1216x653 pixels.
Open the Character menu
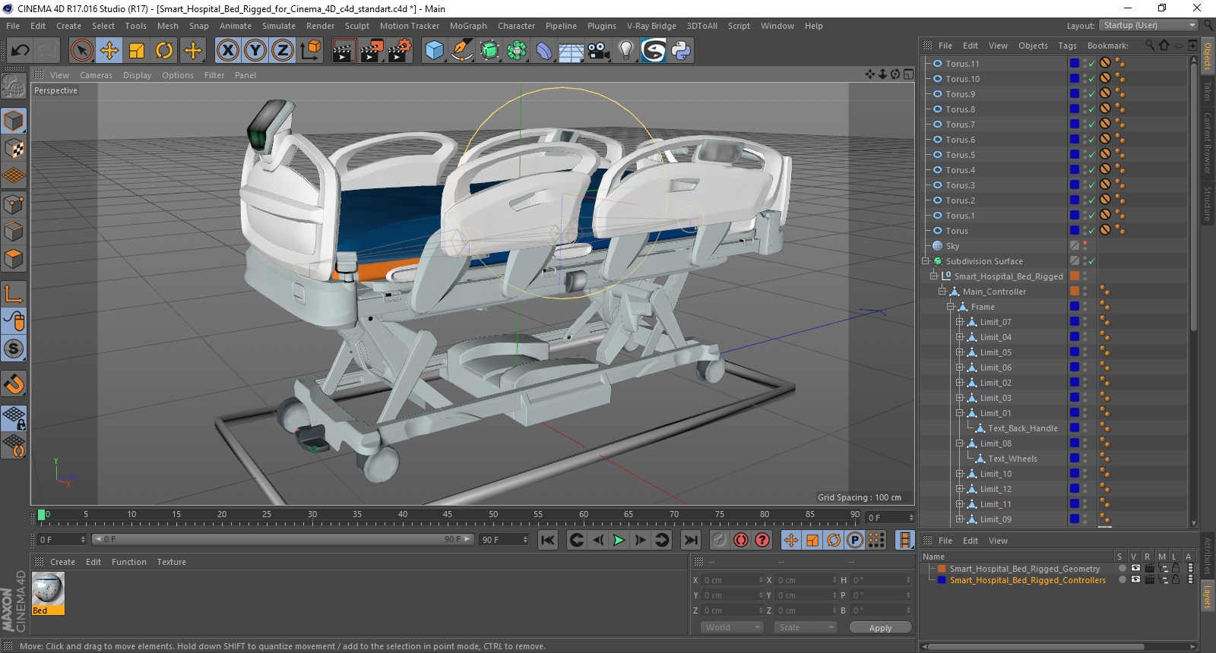pyautogui.click(x=516, y=26)
